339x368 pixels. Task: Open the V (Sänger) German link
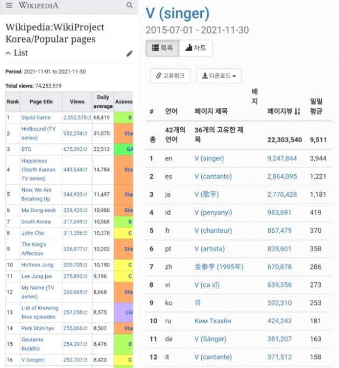pyautogui.click(x=210, y=339)
